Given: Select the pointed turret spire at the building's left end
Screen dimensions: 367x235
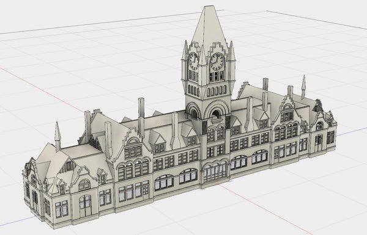Looking at the screenshot, I should [57, 136].
